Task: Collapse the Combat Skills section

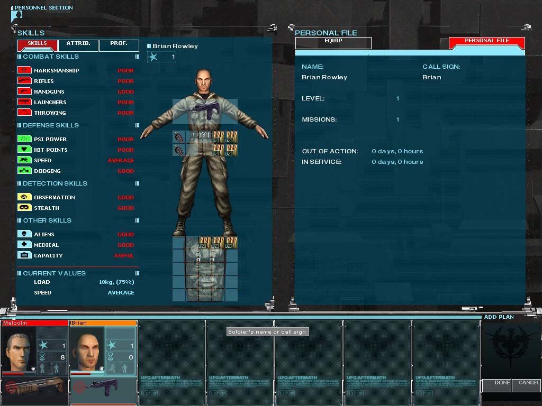Action: [x=137, y=57]
